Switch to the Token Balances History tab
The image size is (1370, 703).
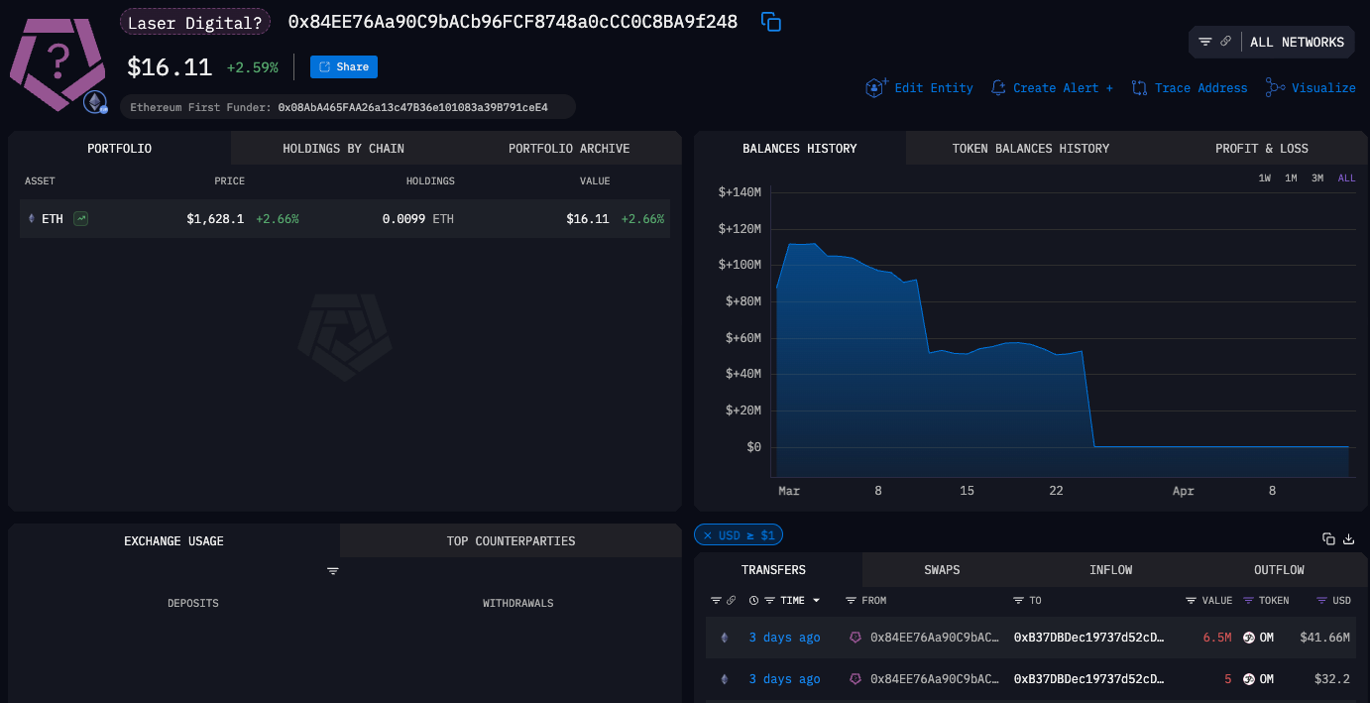[1031, 148]
